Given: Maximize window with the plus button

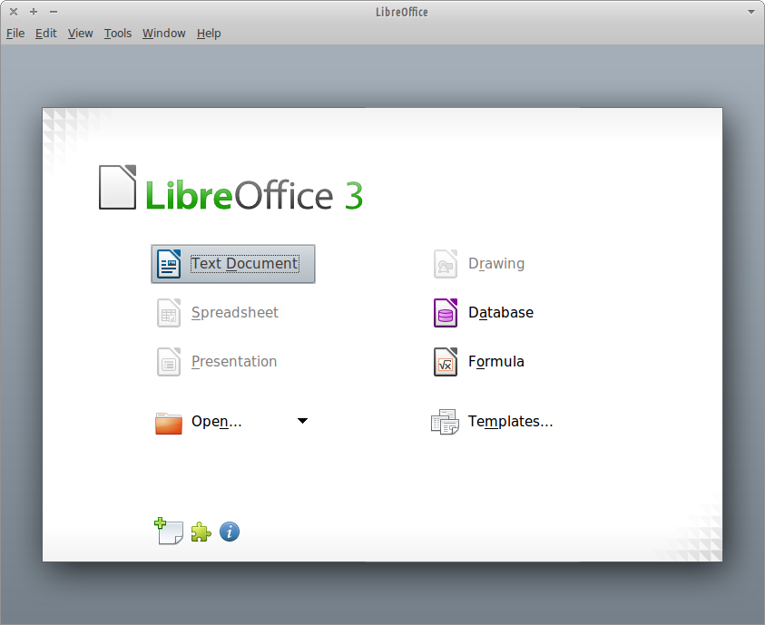Looking at the screenshot, I should (34, 11).
